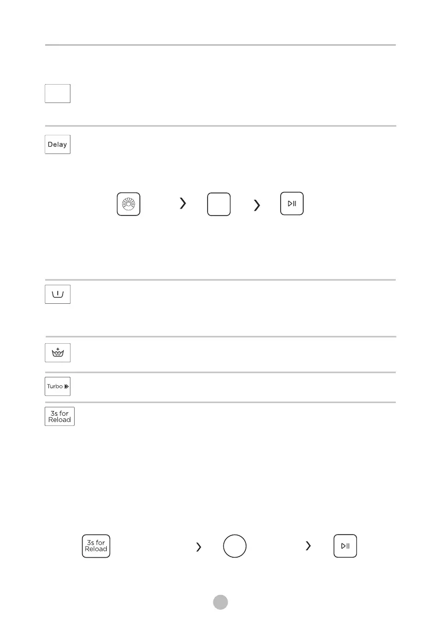Viewport: 441px width, 626px height.
Task: Select the crown-shaped basin icon with plus sign
Action: pos(57,353)
